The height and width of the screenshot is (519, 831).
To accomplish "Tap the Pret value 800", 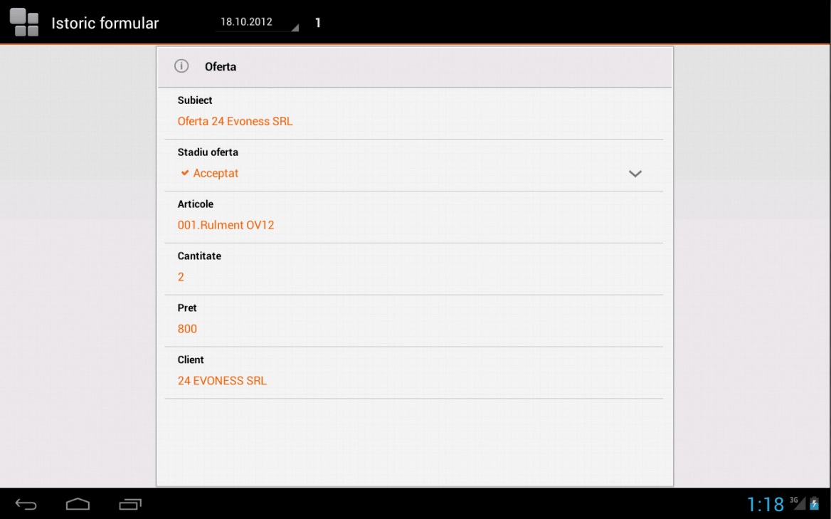I will tap(187, 329).
